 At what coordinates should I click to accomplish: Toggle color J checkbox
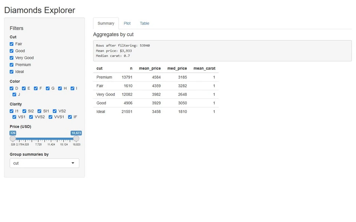click(x=14, y=94)
